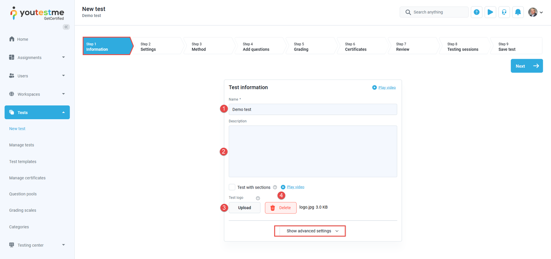Open the notifications bell
Screen dimensions: 551x259
[x=518, y=12]
